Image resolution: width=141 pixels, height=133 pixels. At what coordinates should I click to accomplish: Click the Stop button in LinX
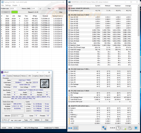coord(61,12)
